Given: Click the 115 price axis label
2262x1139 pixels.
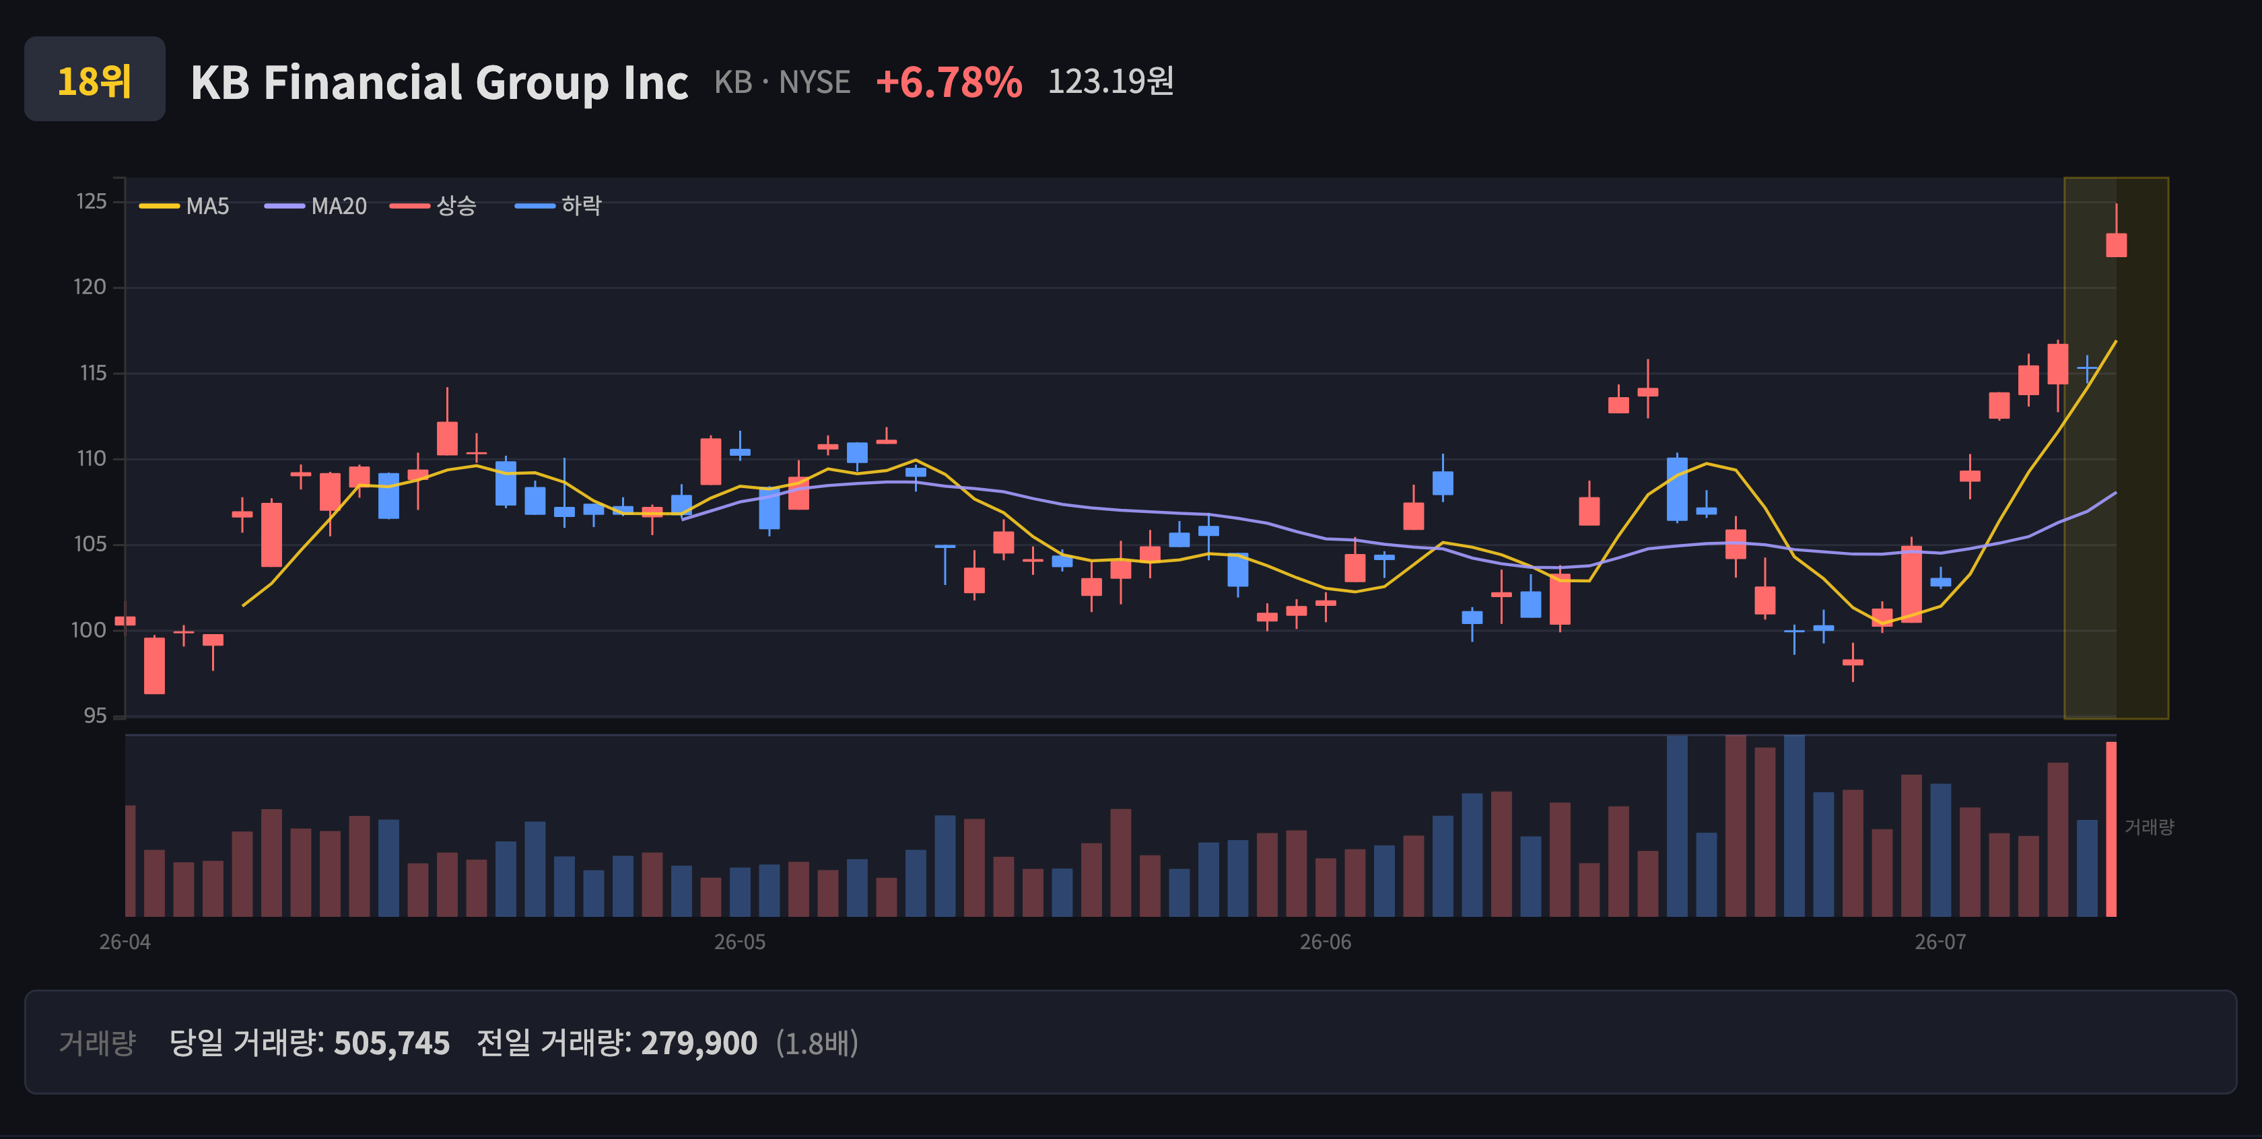Looking at the screenshot, I should click(92, 373).
